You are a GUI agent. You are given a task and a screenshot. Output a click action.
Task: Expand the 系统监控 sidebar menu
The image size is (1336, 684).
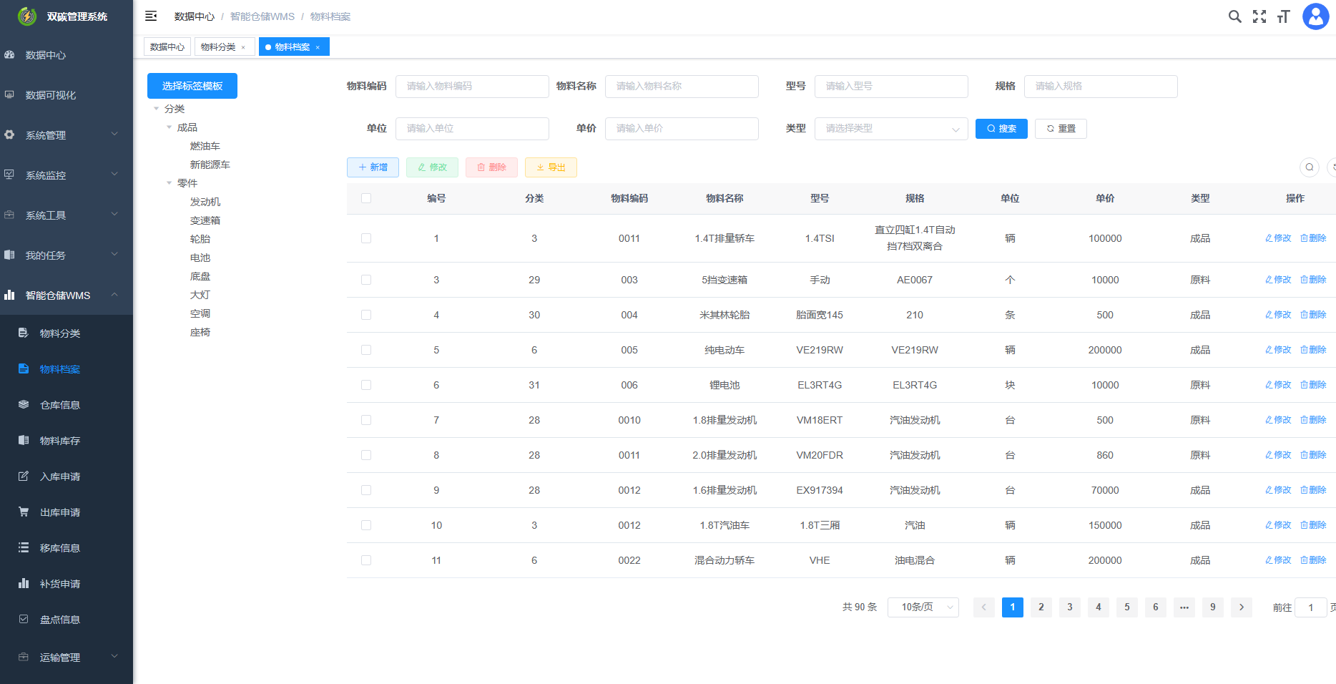point(67,175)
